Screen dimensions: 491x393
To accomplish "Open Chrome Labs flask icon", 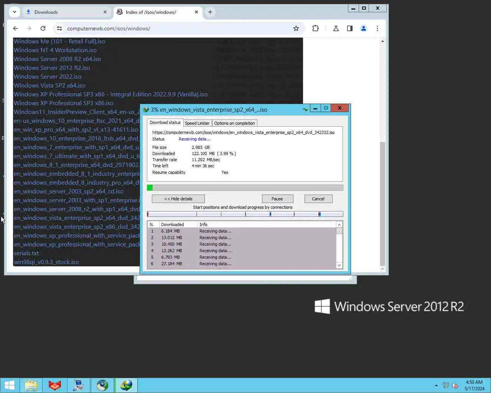I will click(x=336, y=28).
